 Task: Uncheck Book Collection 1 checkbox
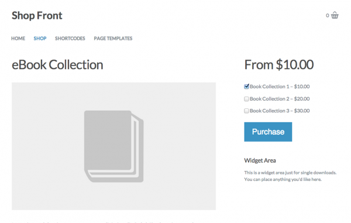pos(246,87)
